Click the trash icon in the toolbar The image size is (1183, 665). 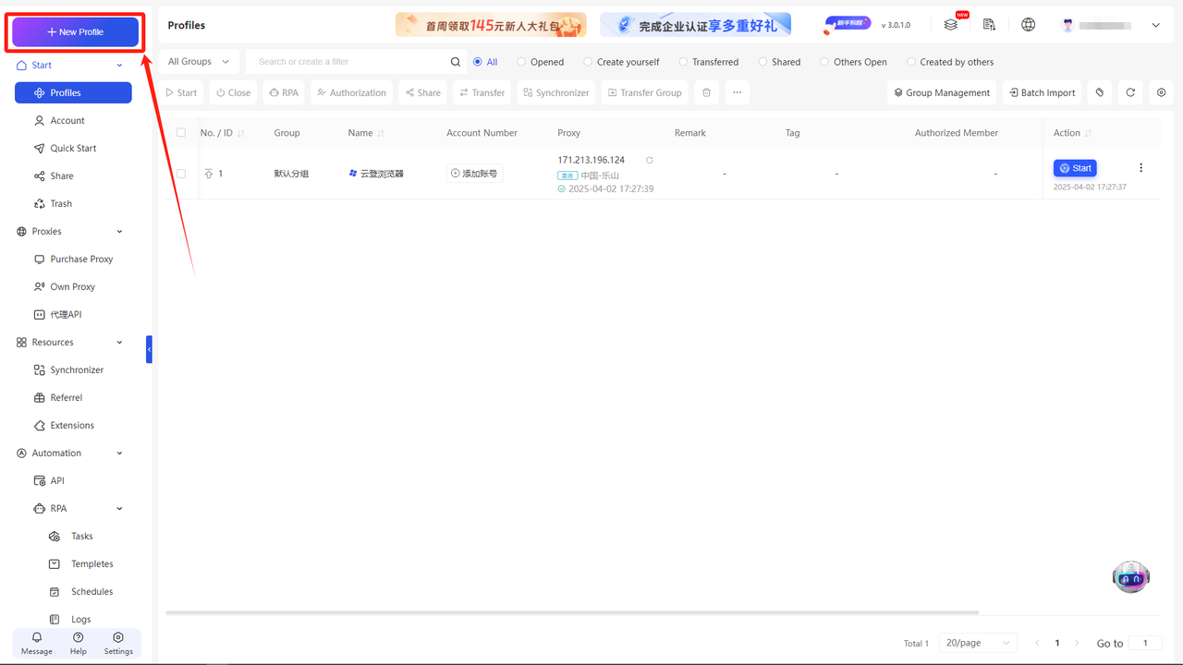point(706,92)
